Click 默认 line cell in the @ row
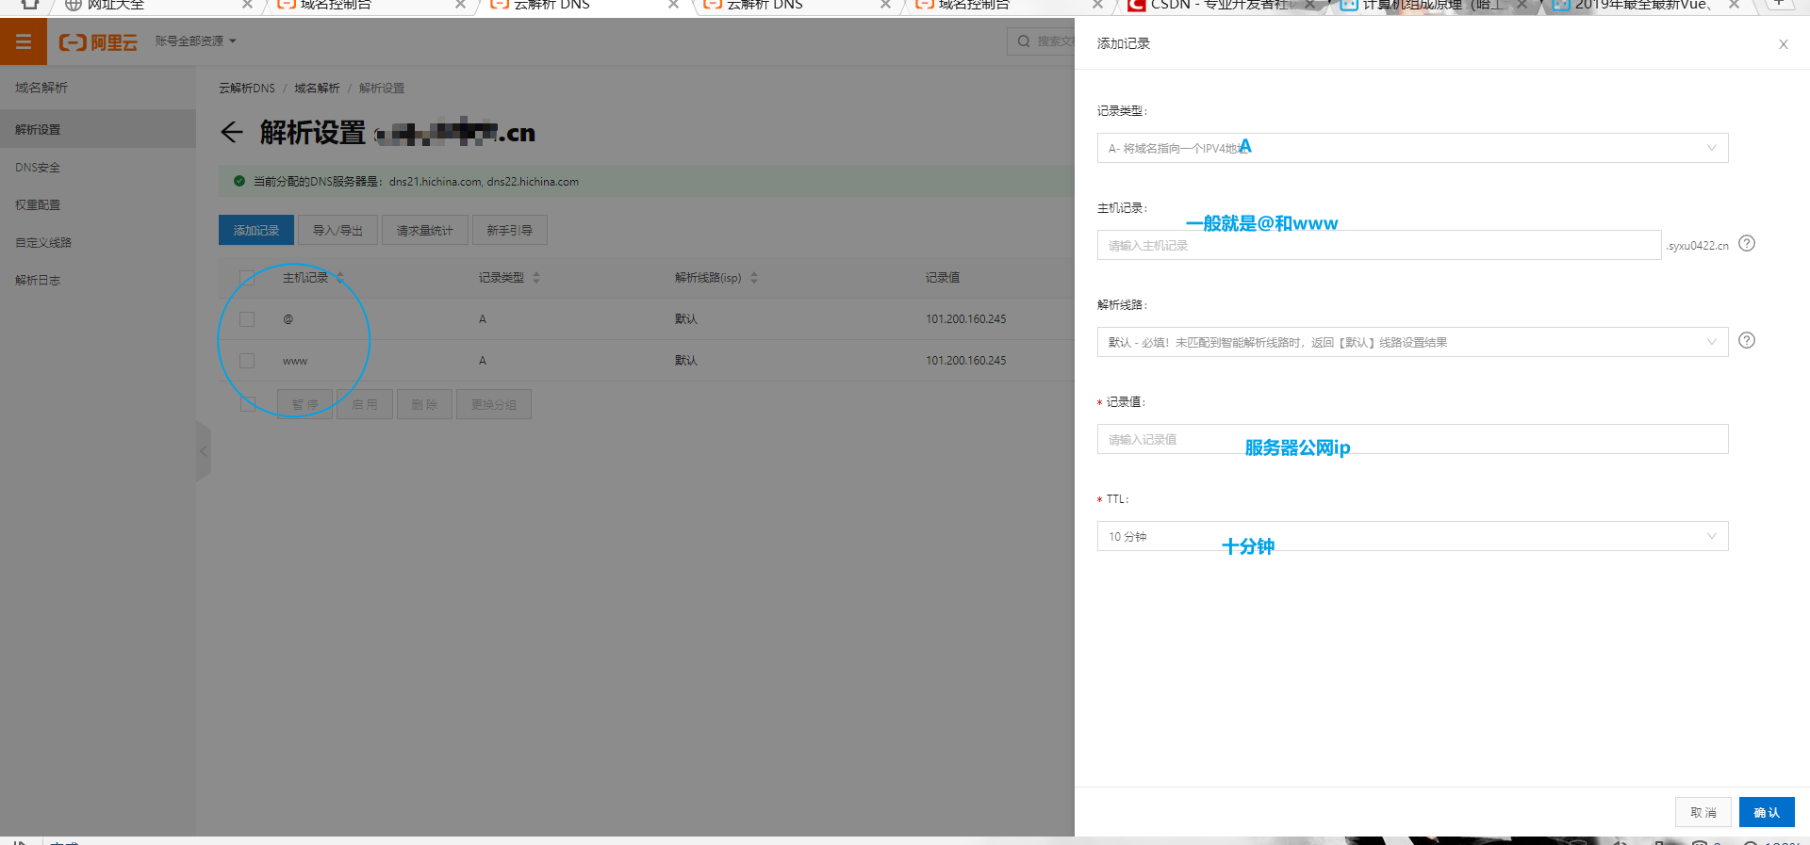The image size is (1810, 845). pos(686,319)
